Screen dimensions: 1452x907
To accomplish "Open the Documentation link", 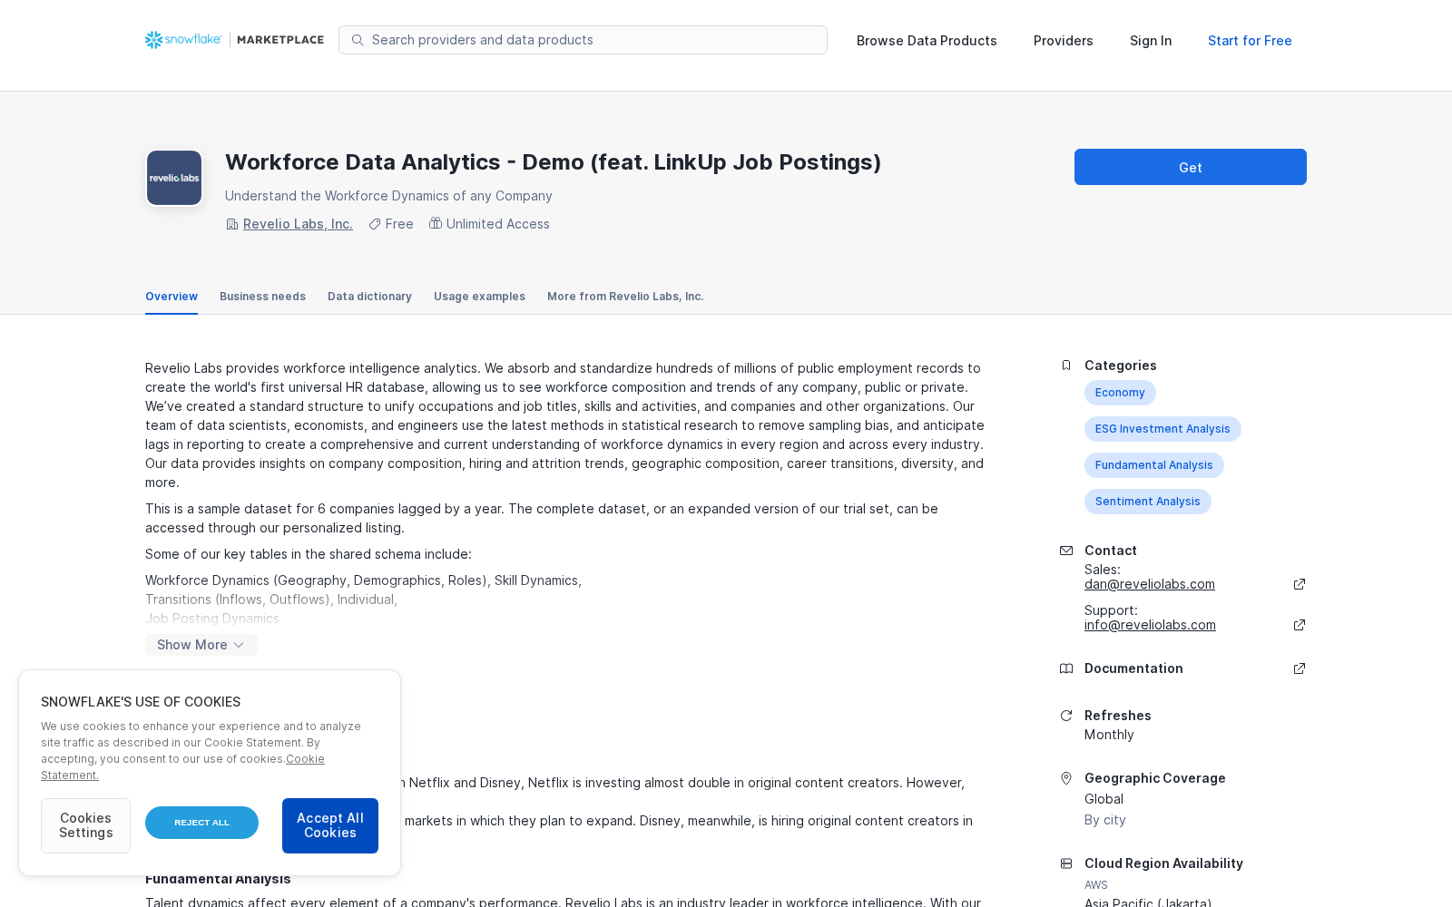I will (x=1133, y=668).
